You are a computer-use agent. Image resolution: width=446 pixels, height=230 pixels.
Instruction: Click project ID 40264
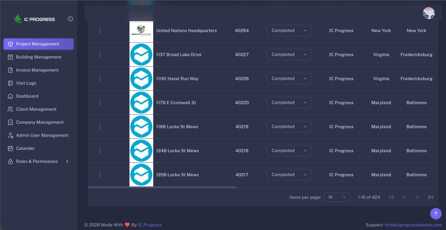tap(242, 31)
